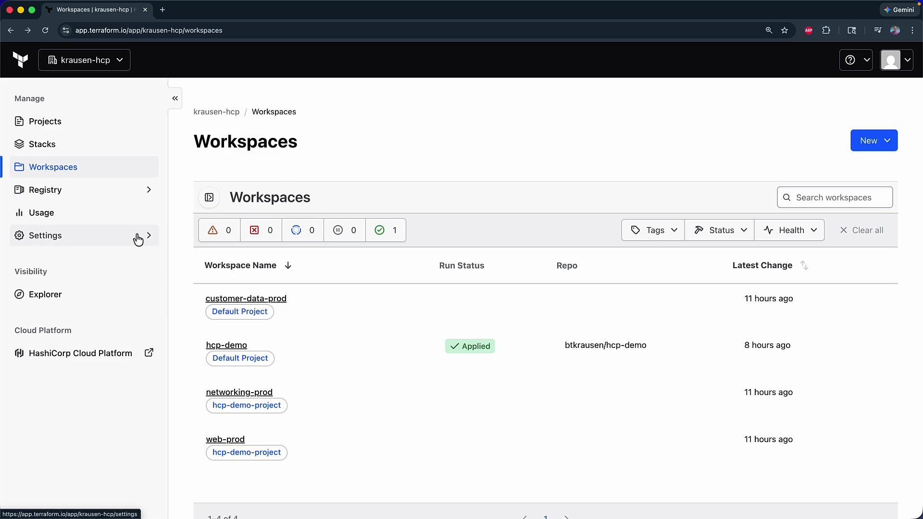Open the Health filter dropdown
Viewport: 923px width, 519px height.
click(x=789, y=230)
